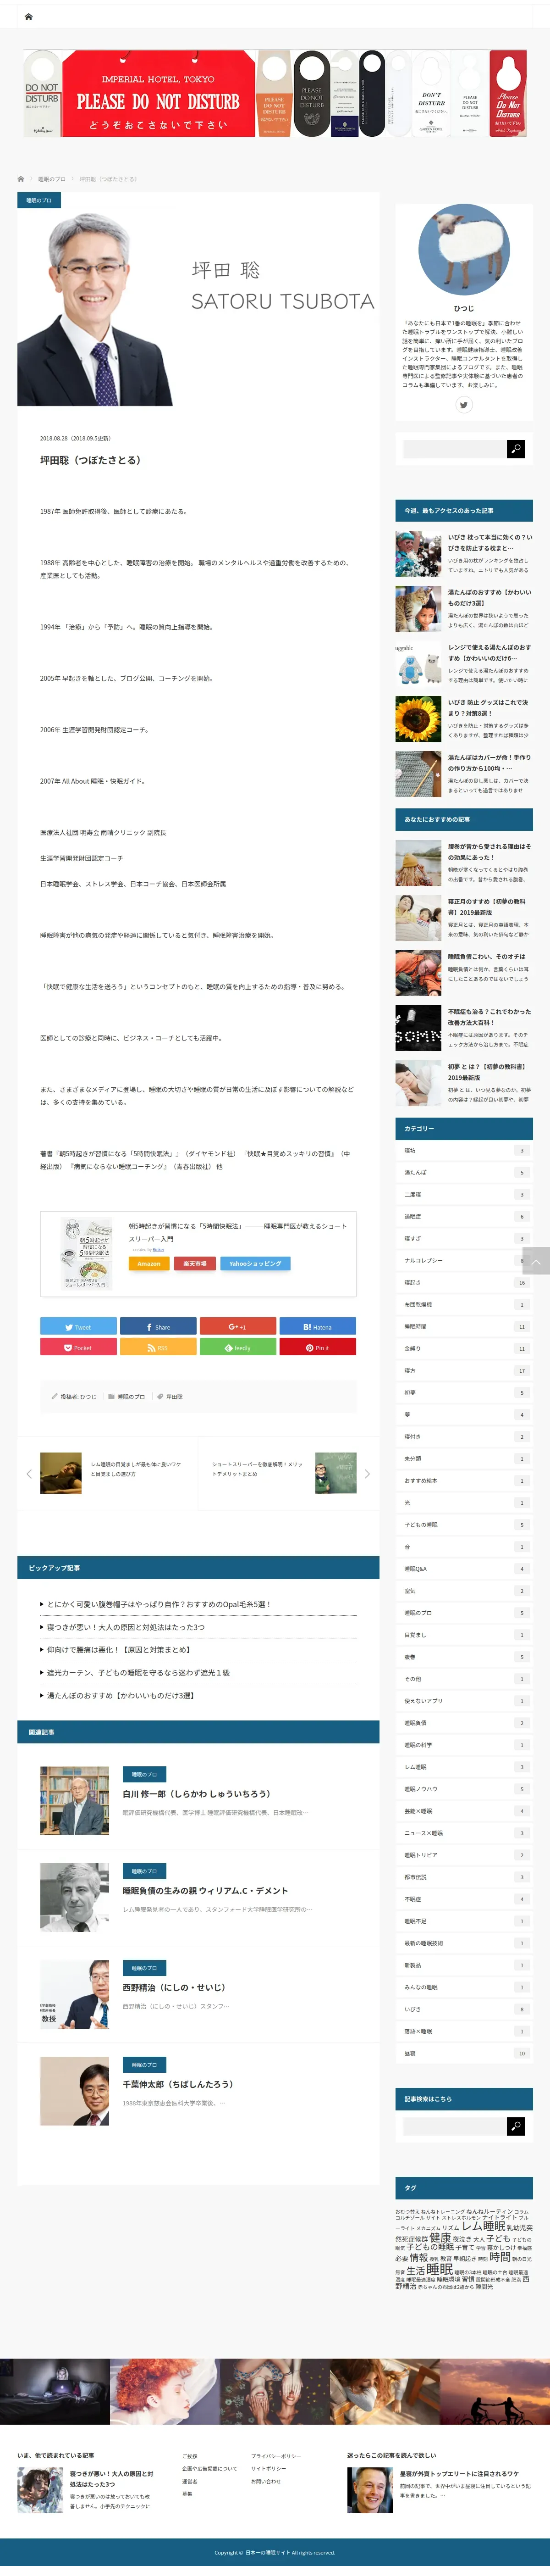Select the 湯たんぽ category
Image resolution: width=550 pixels, height=2566 pixels.
coord(463,1172)
